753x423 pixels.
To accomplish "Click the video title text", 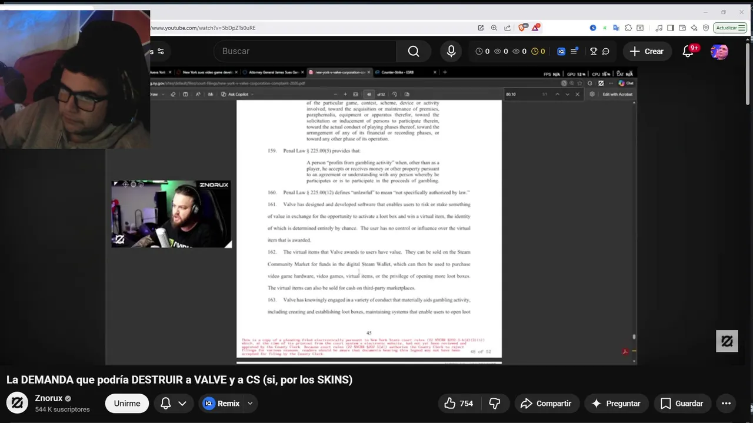I will pyautogui.click(x=179, y=380).
